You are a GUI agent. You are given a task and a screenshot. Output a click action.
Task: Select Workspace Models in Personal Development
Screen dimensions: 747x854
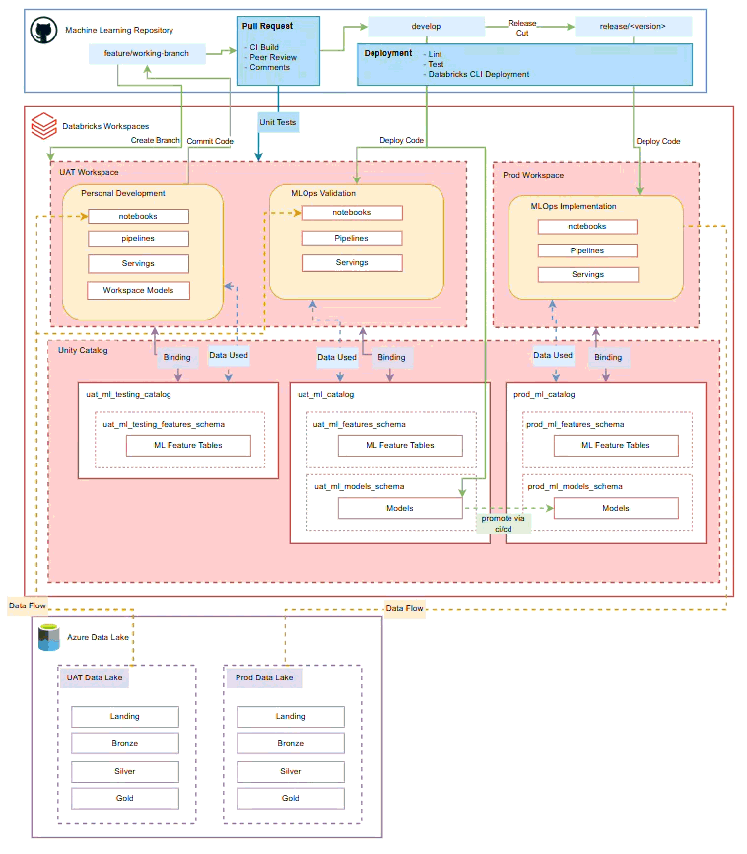tap(138, 290)
